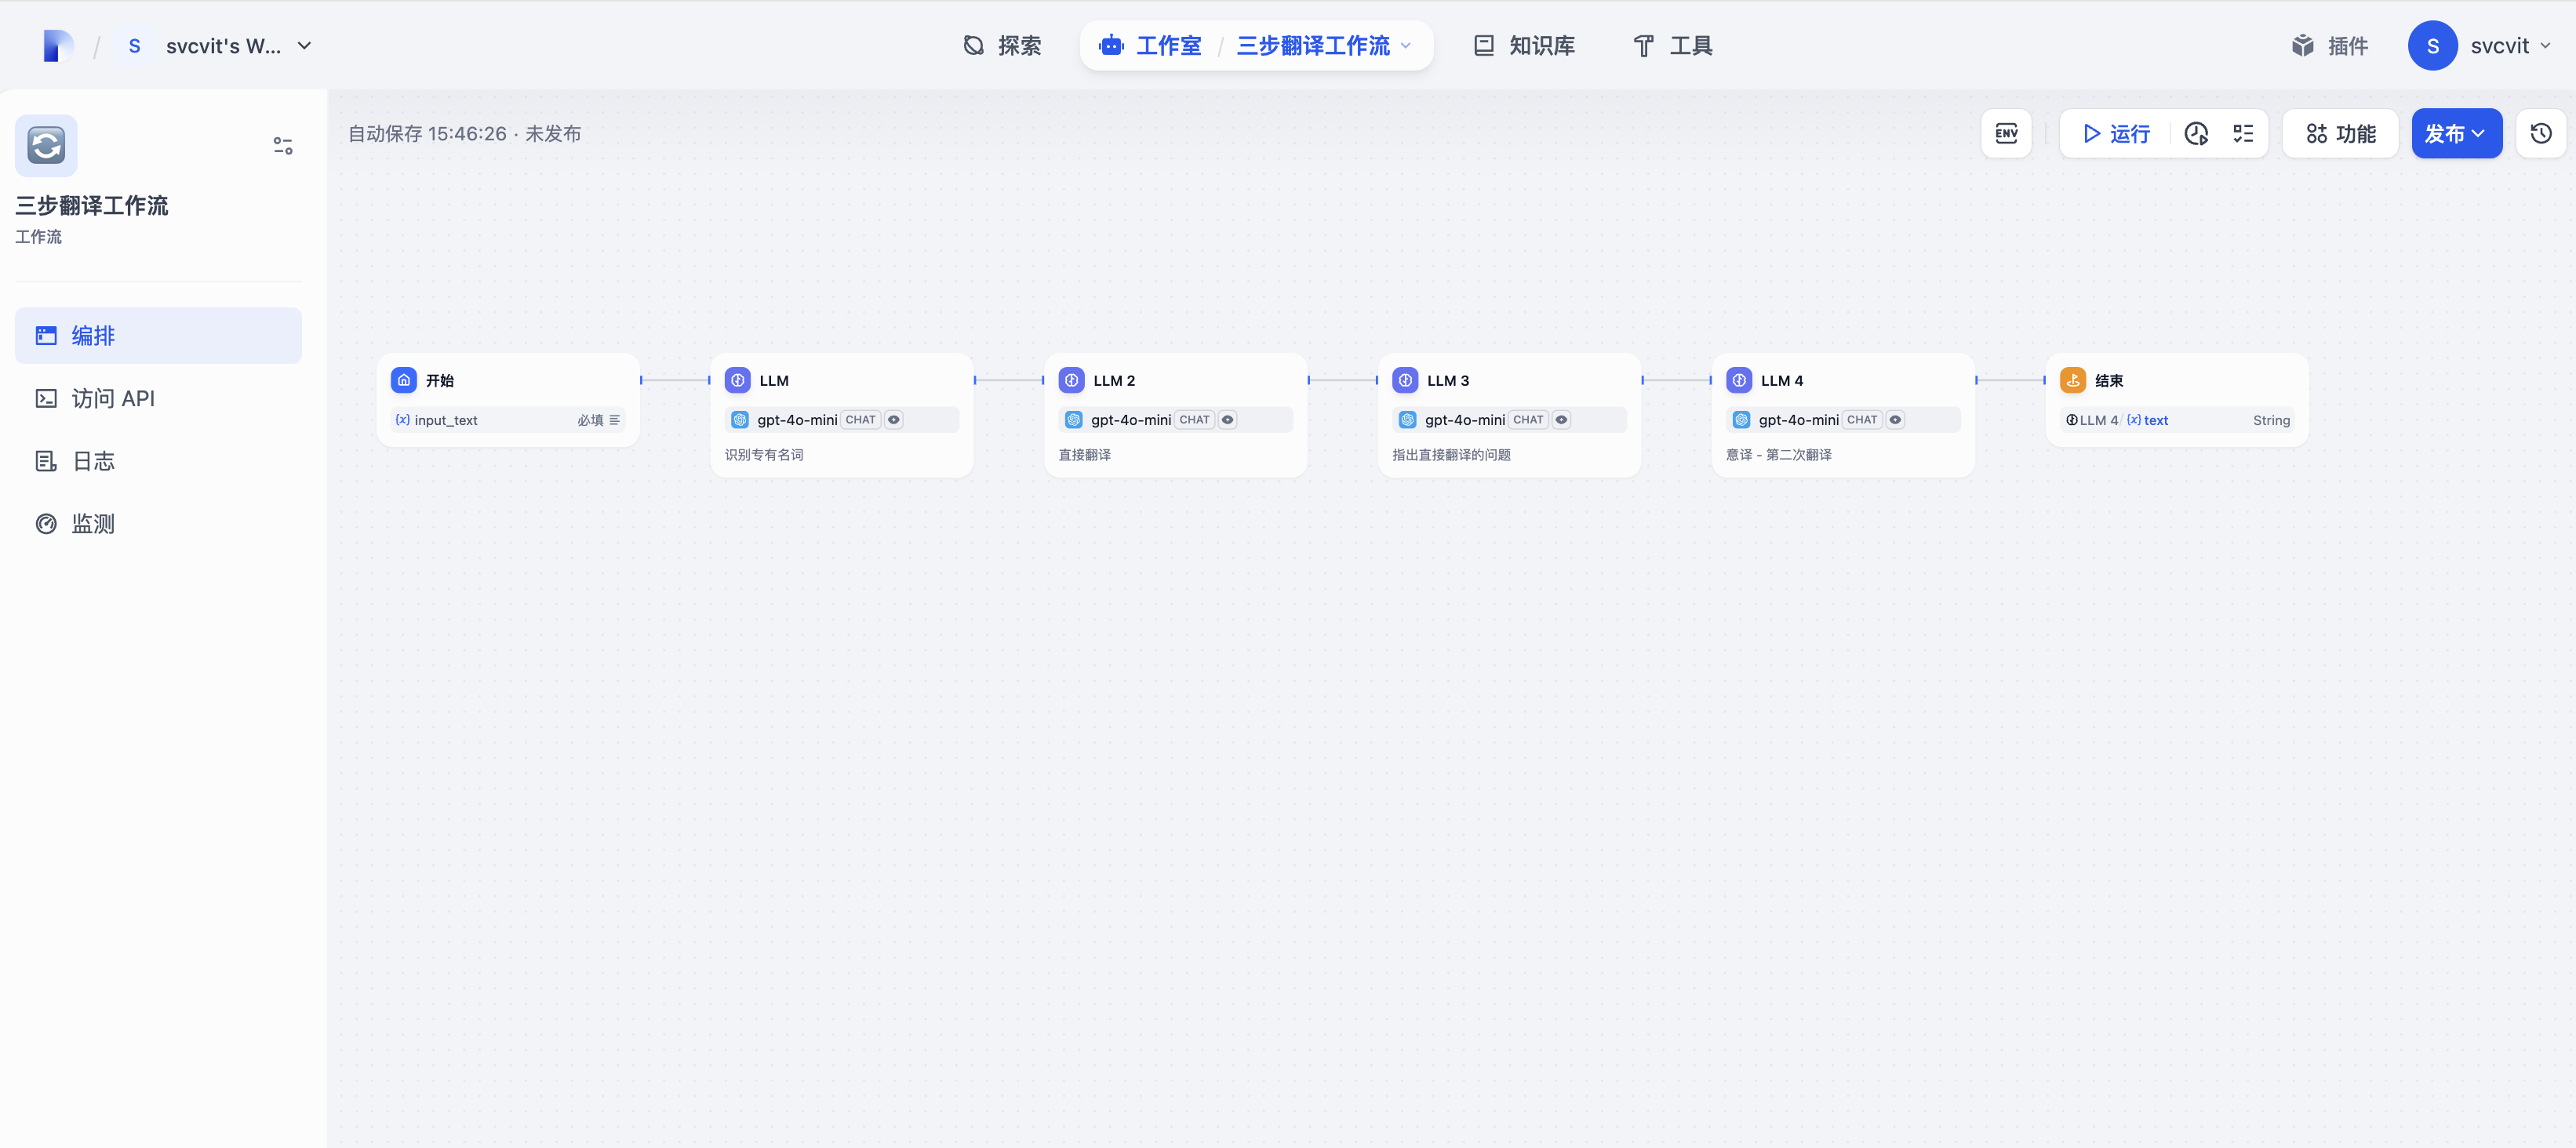This screenshot has width=2576, height=1148.
Task: Select the input_text variable in the 开始 node
Action: click(x=446, y=420)
